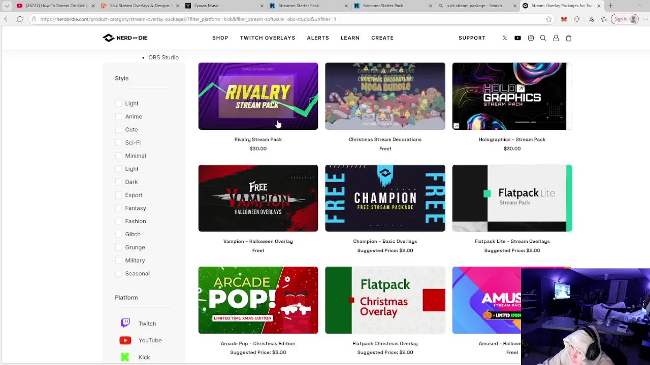The width and height of the screenshot is (650, 365).
Task: Check the Fashion style filter
Action: click(x=119, y=221)
